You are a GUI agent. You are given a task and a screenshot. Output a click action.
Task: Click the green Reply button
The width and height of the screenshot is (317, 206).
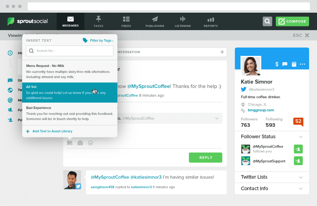205,157
